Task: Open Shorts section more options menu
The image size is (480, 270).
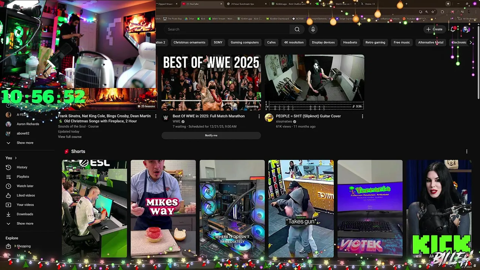Action: coord(466,151)
